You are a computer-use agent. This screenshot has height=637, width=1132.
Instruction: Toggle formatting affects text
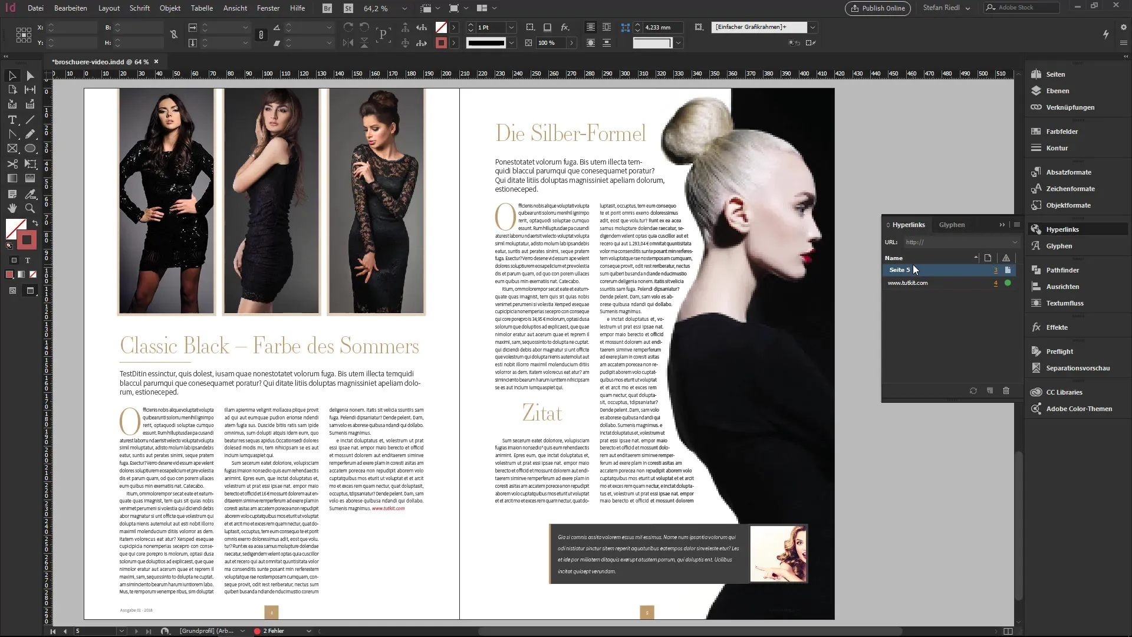[x=27, y=260]
